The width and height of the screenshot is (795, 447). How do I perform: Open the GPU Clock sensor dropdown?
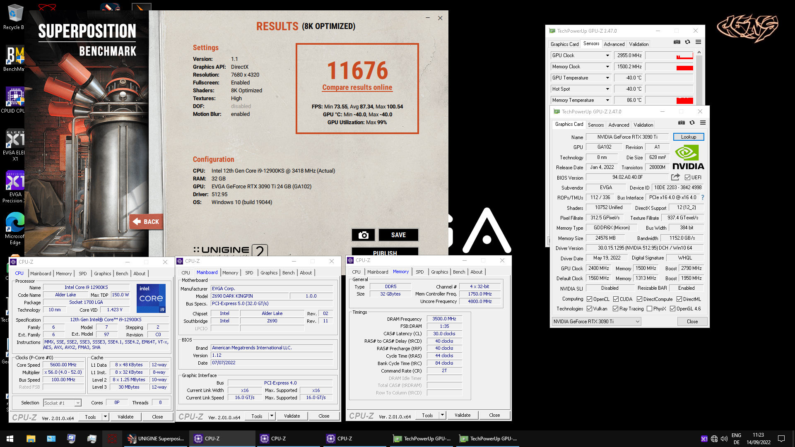pos(607,55)
